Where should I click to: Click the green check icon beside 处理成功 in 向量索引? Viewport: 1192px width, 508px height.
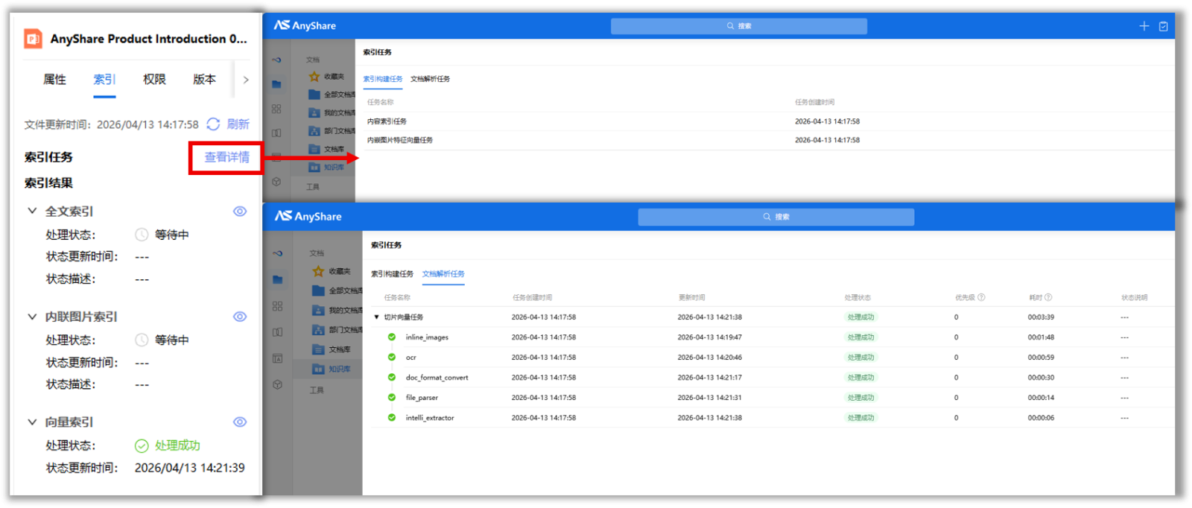142,445
